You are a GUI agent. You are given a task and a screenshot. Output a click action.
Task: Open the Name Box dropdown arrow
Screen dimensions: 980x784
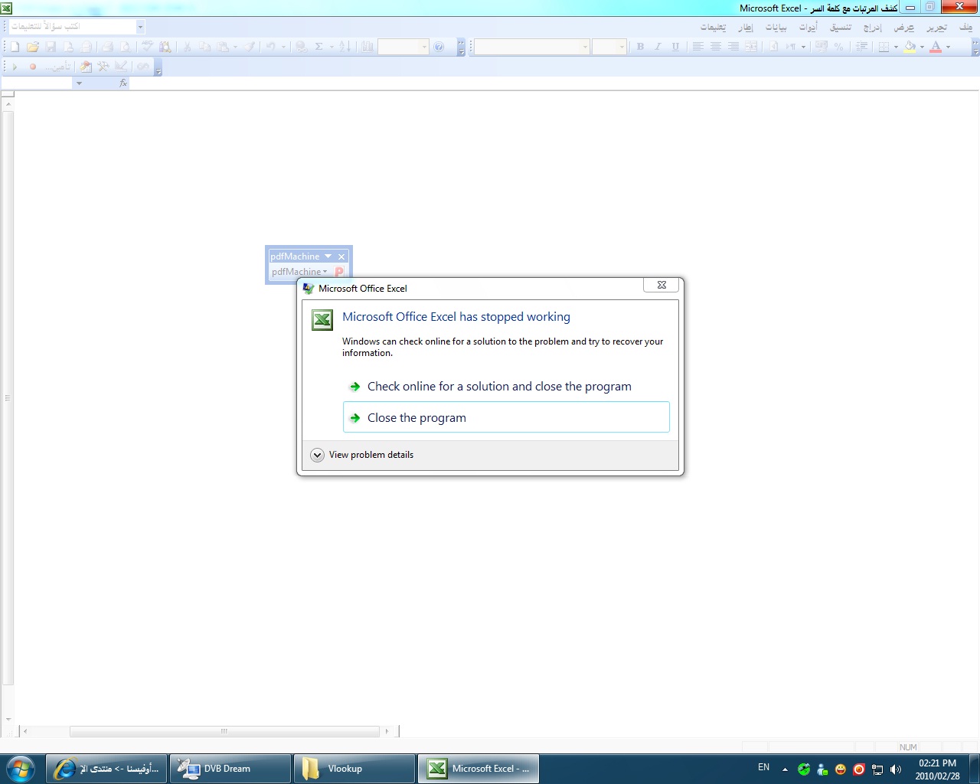[x=79, y=83]
